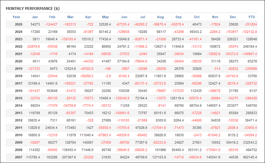This screenshot has height=163, width=265.
Task: Click the YTD column header
Action: (252, 17)
